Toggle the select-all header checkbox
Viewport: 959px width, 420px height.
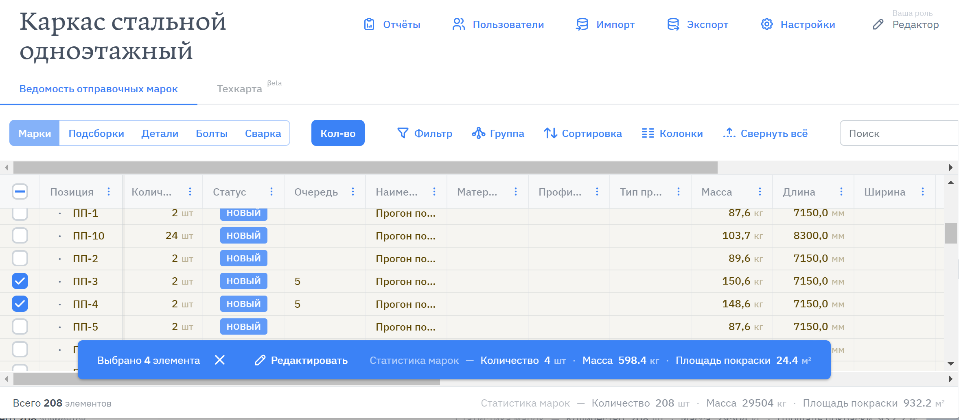(20, 192)
